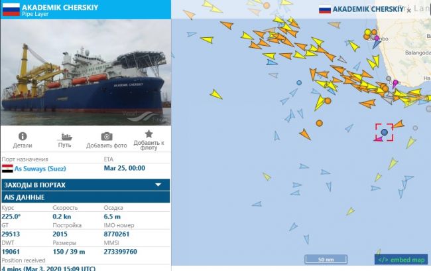Expand the ЗАХОДЫ В ПОРТАХ section
Image resolution: width=431 pixels, height=271 pixels.
(x=86, y=185)
